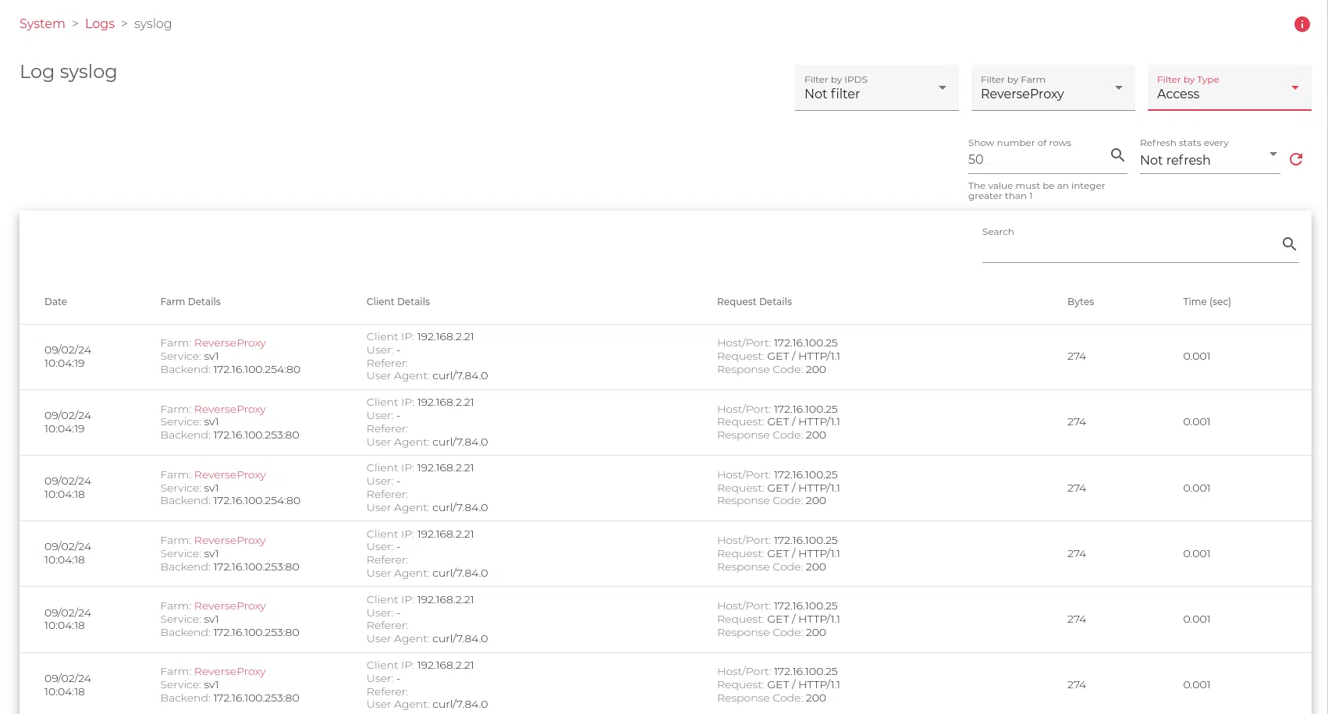Expand the Filter by Farm dropdown
1328x714 pixels.
tap(1053, 87)
